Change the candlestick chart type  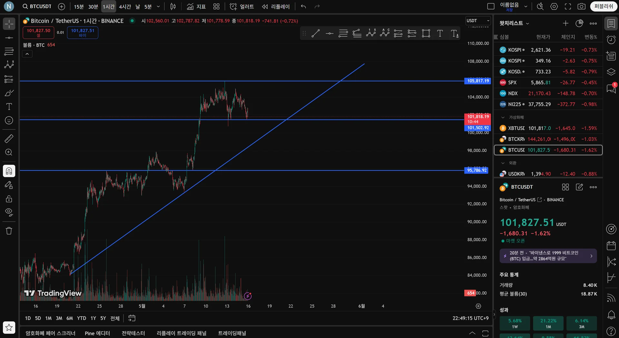tap(173, 6)
